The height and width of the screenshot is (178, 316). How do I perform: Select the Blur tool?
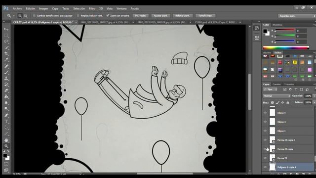click(6, 103)
